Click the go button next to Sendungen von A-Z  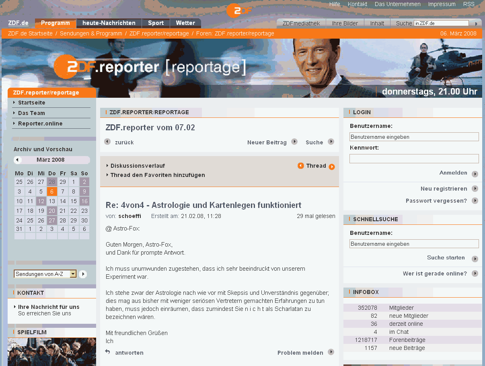tap(83, 274)
